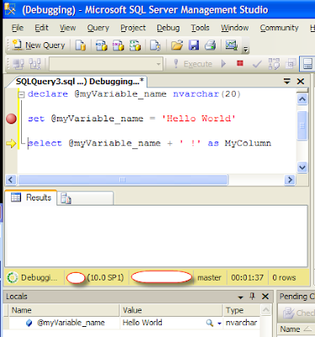Viewport: 315px width, 337px height.
Task: Click the Query Options icon
Action: [291, 64]
